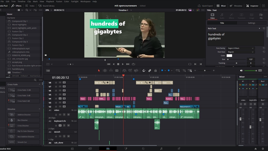Toggle timeline Snapping magnet icon
This screenshot has width=268, height=151.
[x=144, y=70]
